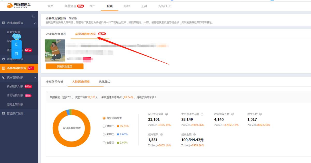Select the 新客 radio button
This screenshot has height=163, width=311.
pyautogui.click(x=104, y=134)
